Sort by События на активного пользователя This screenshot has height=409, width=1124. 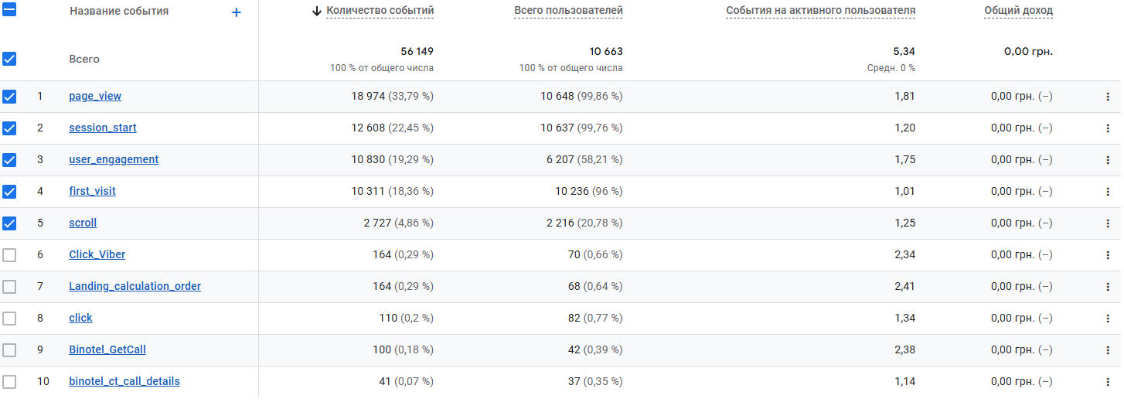click(x=820, y=11)
